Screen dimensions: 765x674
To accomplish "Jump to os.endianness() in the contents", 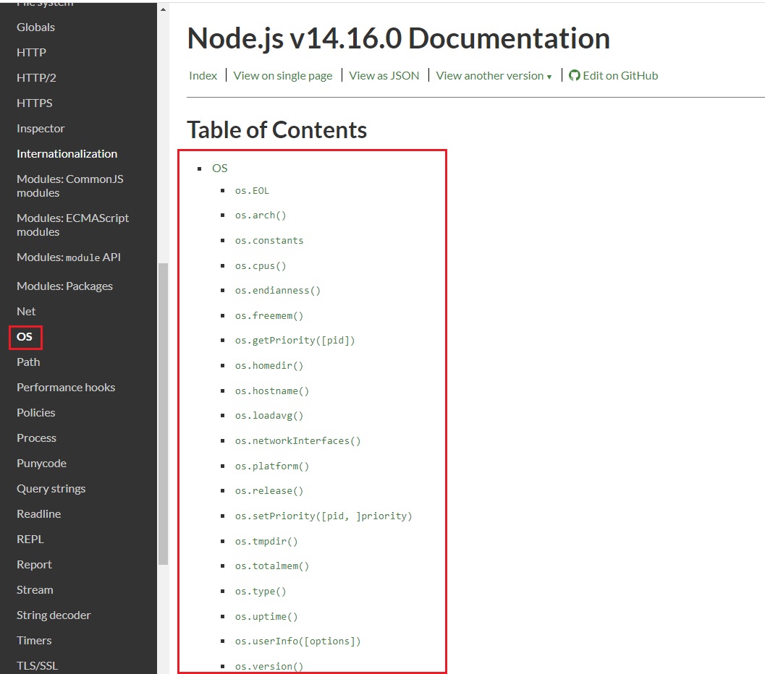I will coord(278,291).
